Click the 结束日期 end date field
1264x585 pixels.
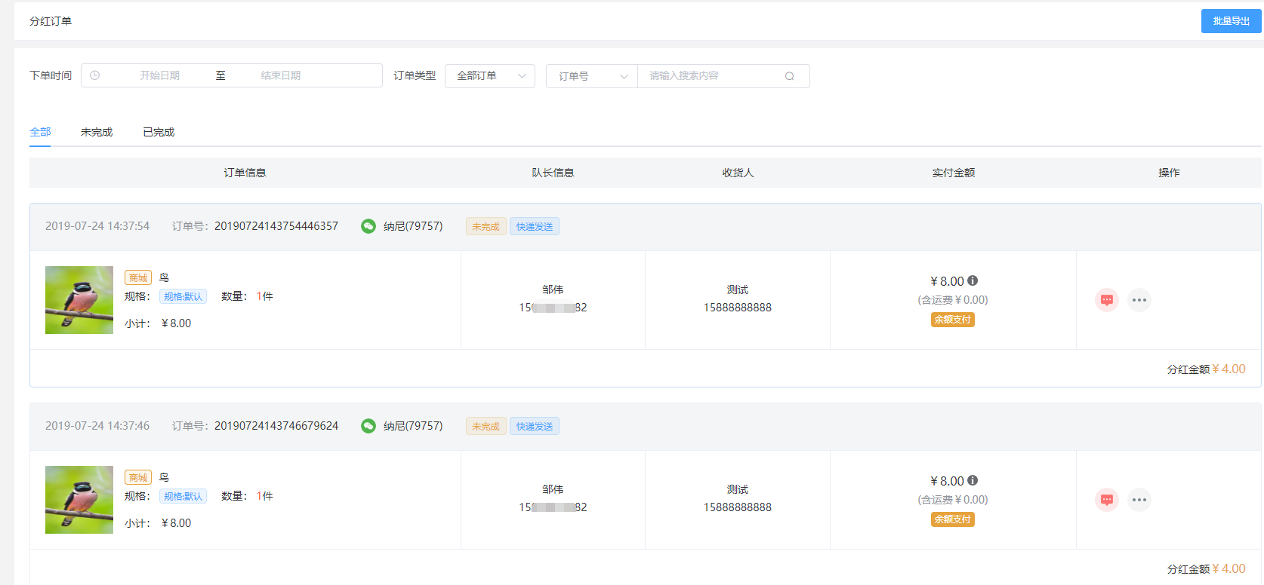click(x=280, y=75)
